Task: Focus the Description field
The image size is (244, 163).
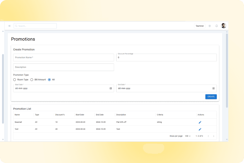Action: [x=63, y=67]
